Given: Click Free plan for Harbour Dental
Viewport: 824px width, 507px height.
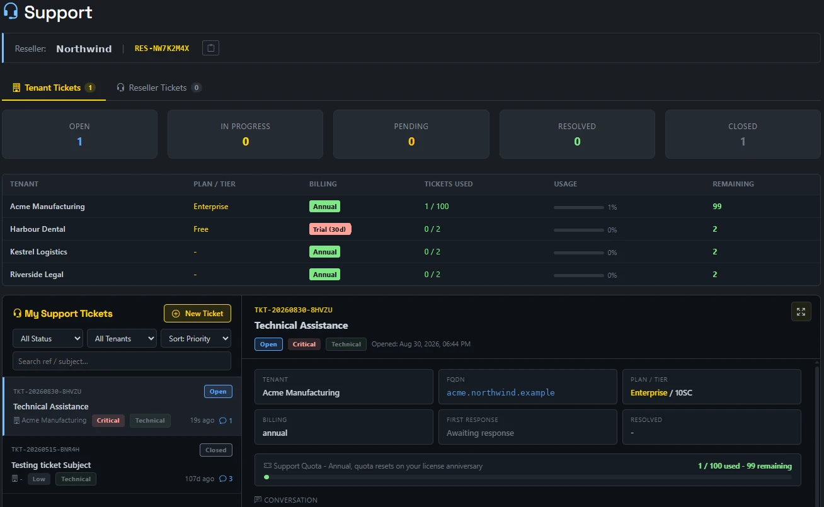Looking at the screenshot, I should click(201, 229).
